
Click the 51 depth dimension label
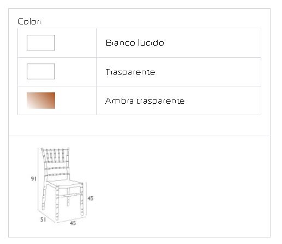(43, 220)
